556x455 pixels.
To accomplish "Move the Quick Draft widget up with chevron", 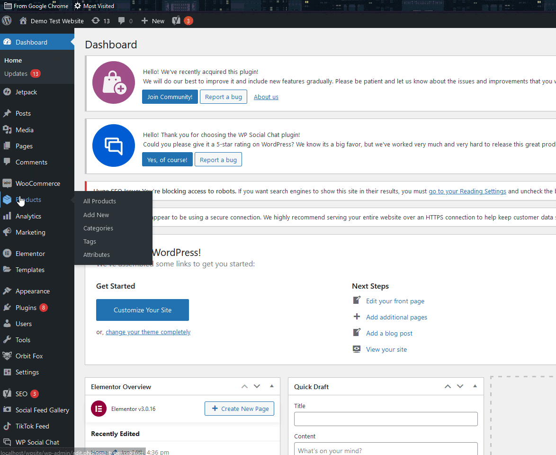I will click(x=447, y=386).
